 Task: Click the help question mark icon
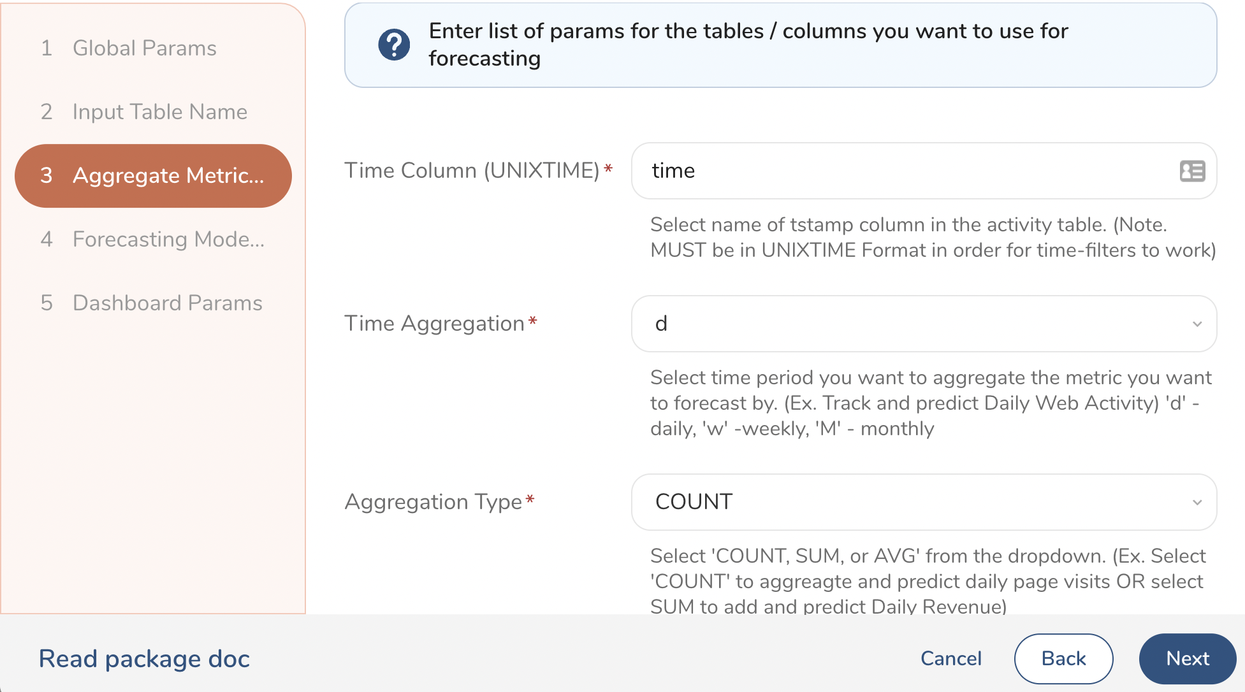coord(394,45)
